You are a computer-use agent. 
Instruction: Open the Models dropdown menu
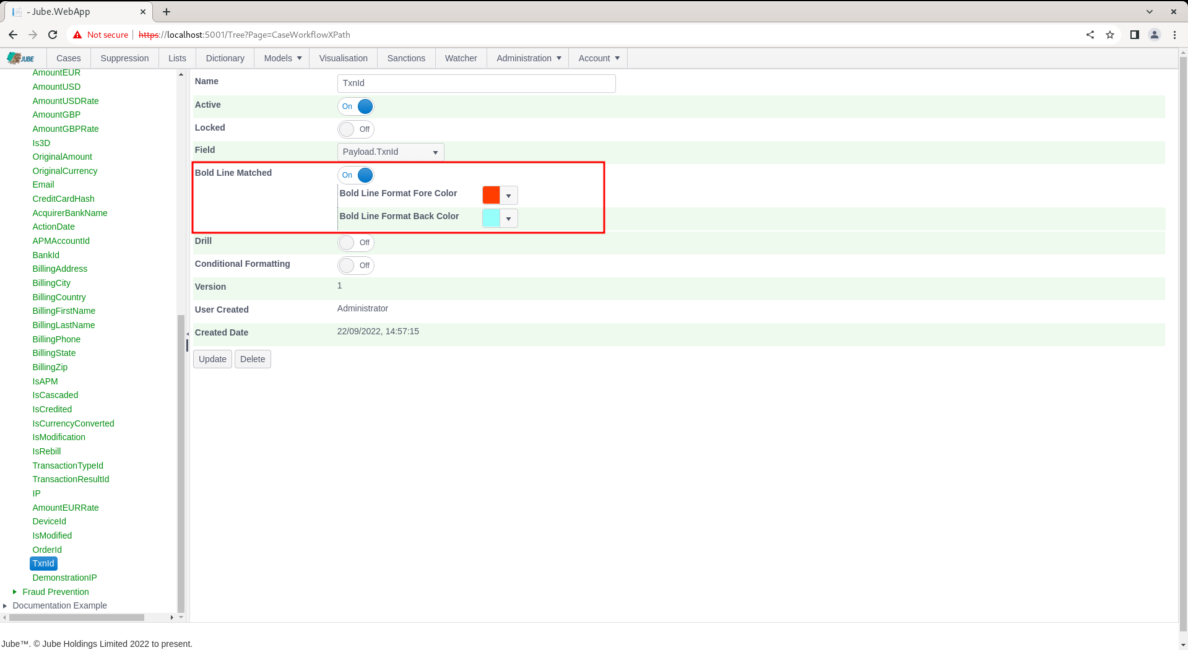point(283,58)
